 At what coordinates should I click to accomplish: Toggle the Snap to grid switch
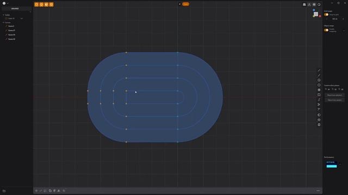click(x=326, y=15)
